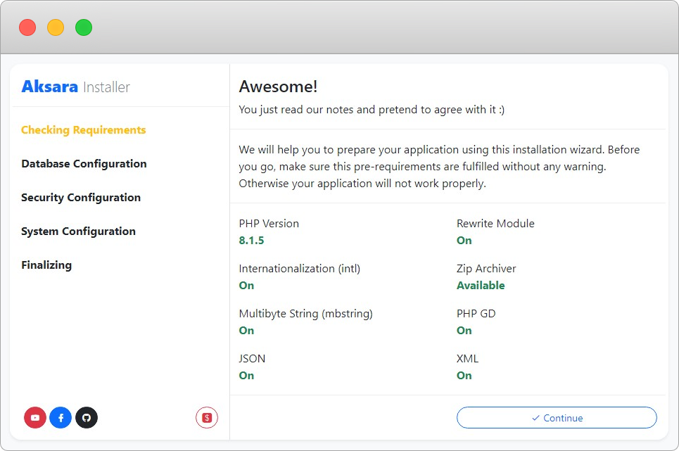Click the PHP Version value 8.1.5
The image size is (679, 451).
coord(252,241)
